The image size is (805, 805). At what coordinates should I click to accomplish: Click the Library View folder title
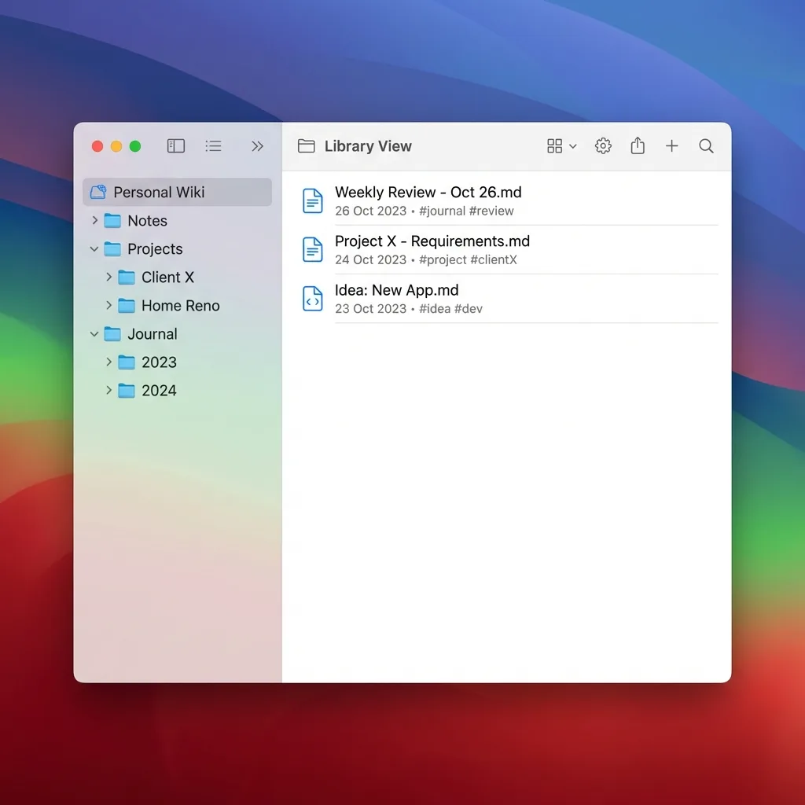point(367,146)
